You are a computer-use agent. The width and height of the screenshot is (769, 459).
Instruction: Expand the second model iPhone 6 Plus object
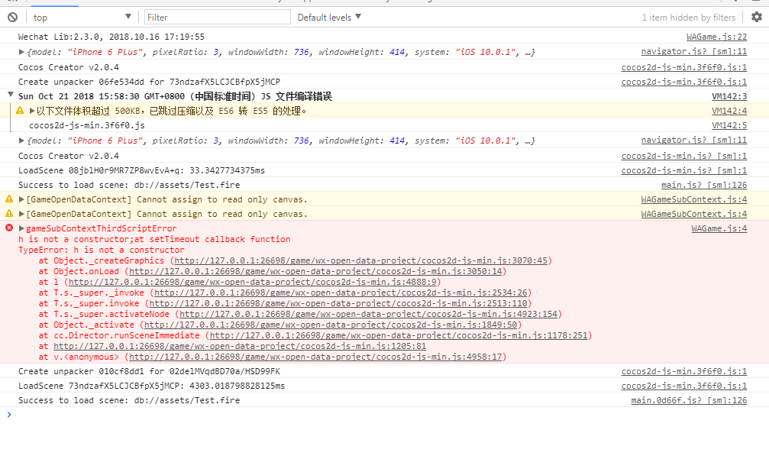tap(21, 141)
